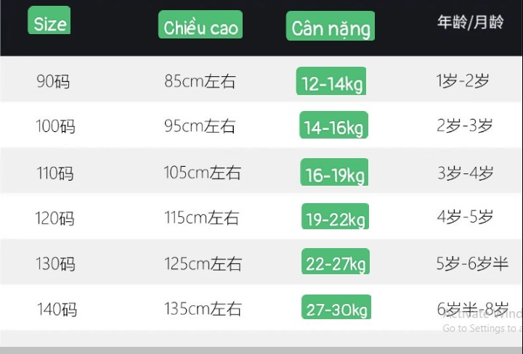Click the 27-30kg weight badge
This screenshot has height=354, width=523.
pos(336,307)
